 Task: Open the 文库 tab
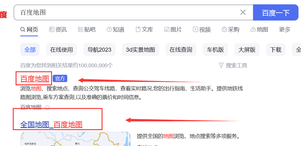click(144, 30)
